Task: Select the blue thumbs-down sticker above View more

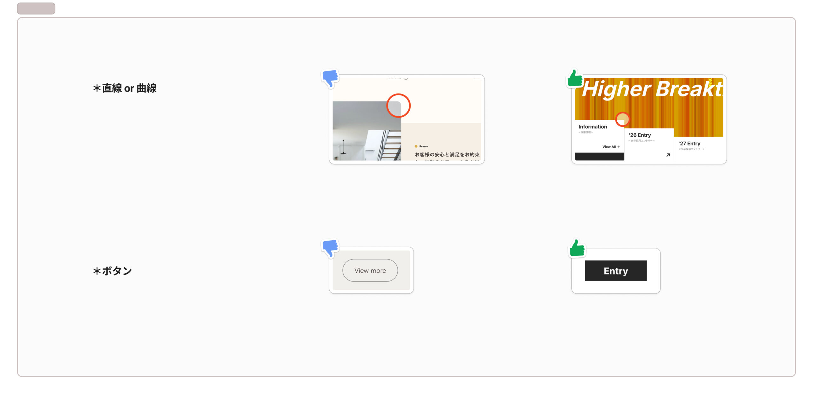Action: point(330,248)
